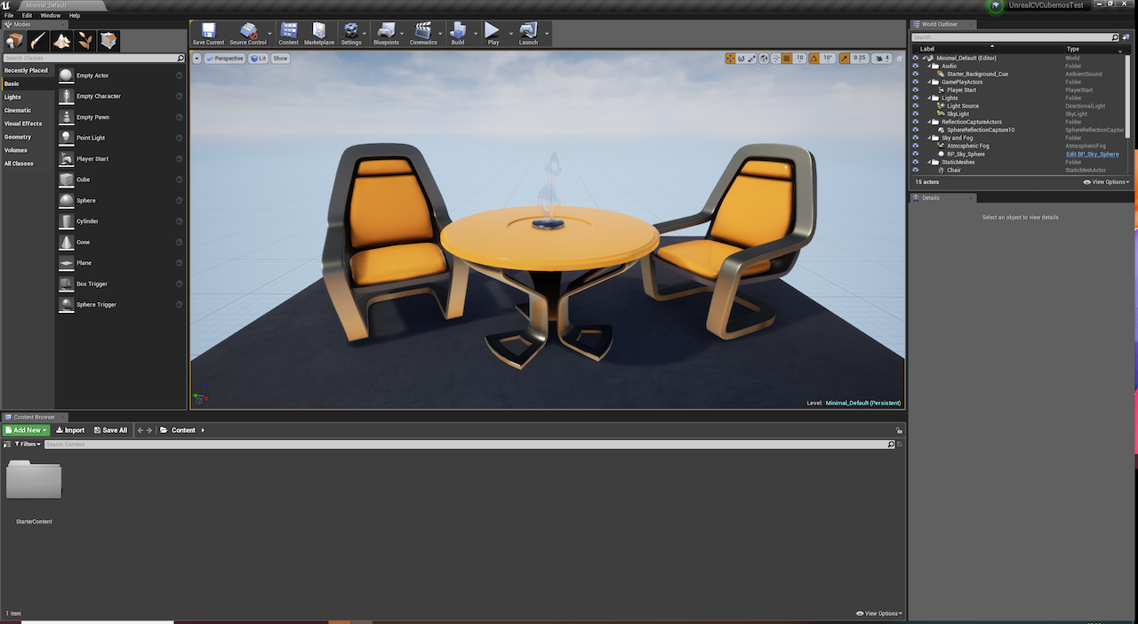The width and height of the screenshot is (1138, 624).
Task: Select the Rotate transform tool in the viewport
Action: (x=741, y=58)
